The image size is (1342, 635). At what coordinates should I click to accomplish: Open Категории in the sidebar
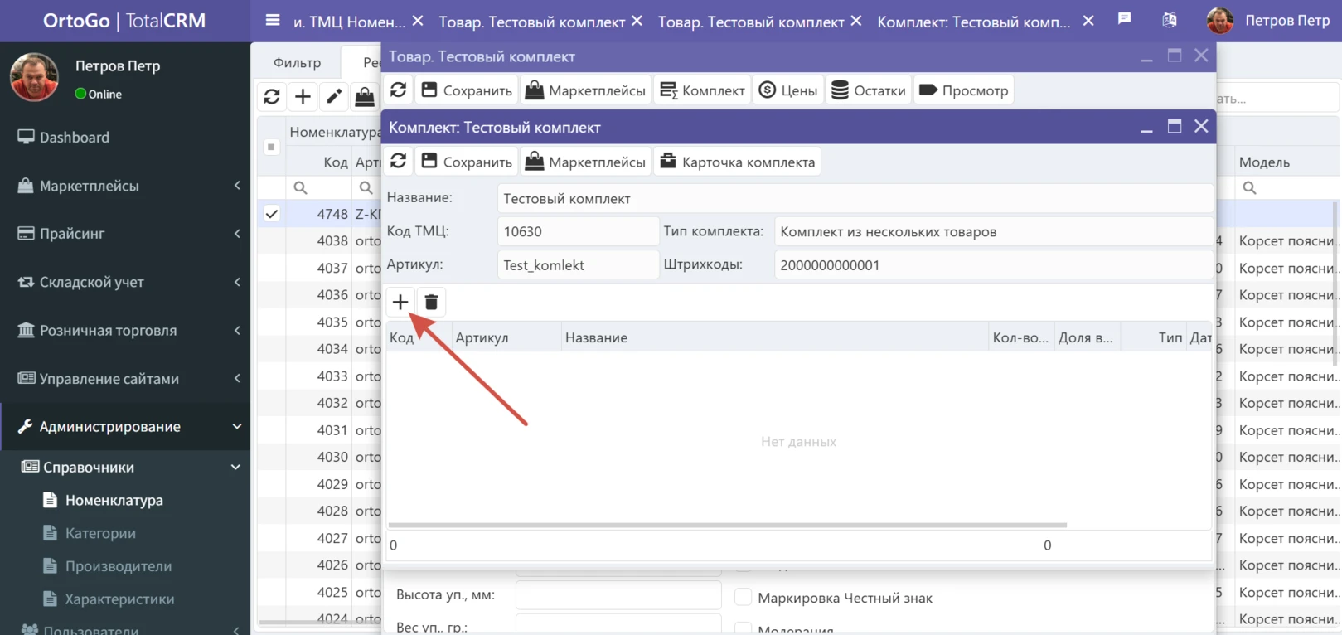[100, 533]
